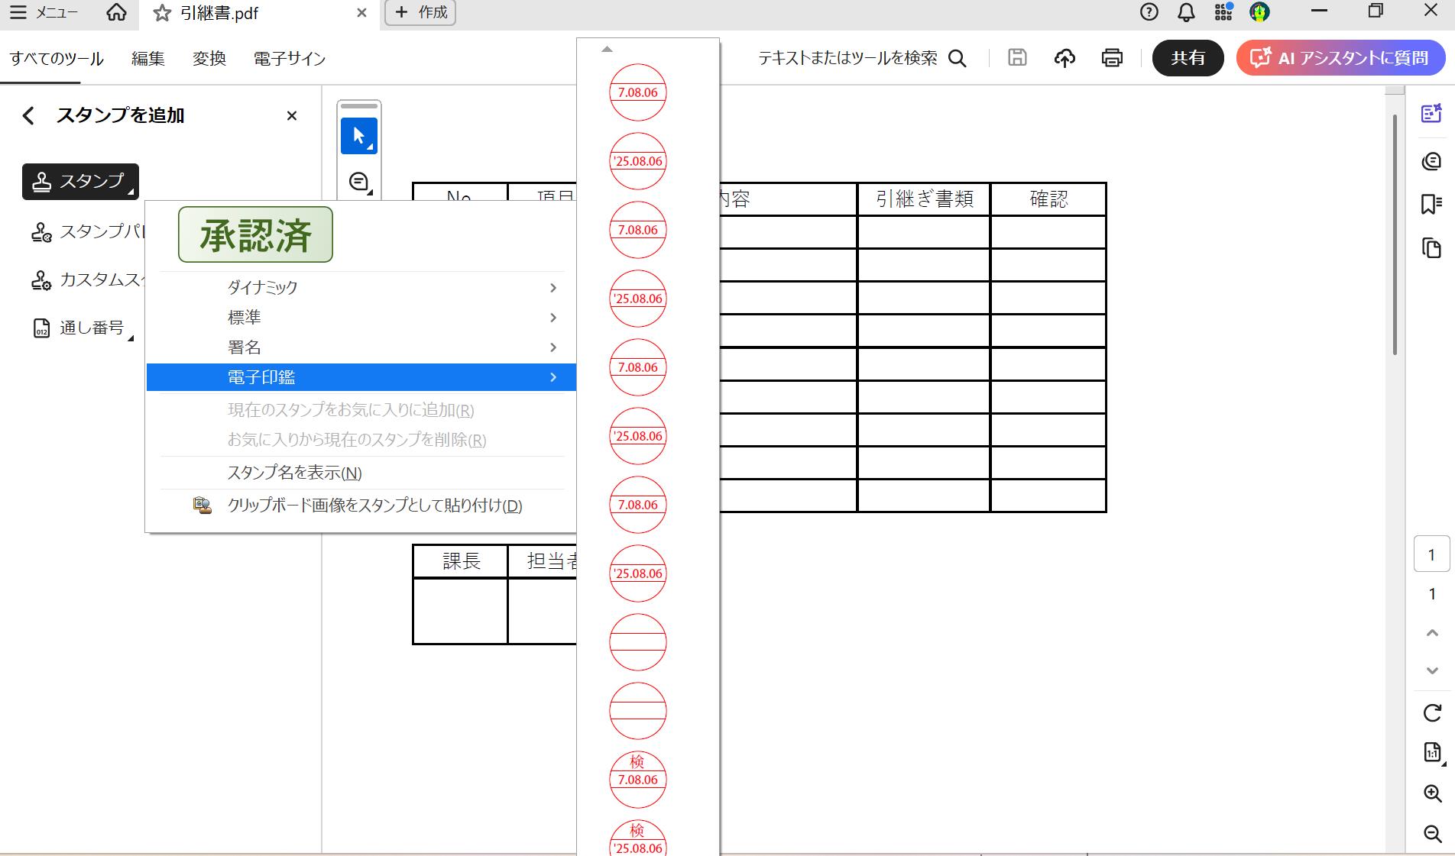Open the Stamp Palette
Image resolution: width=1455 pixels, height=856 pixels.
(92, 231)
